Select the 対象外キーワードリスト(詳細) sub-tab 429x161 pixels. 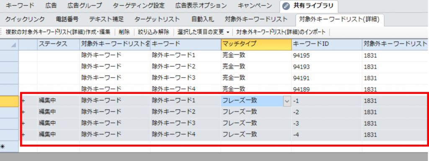[339, 20]
